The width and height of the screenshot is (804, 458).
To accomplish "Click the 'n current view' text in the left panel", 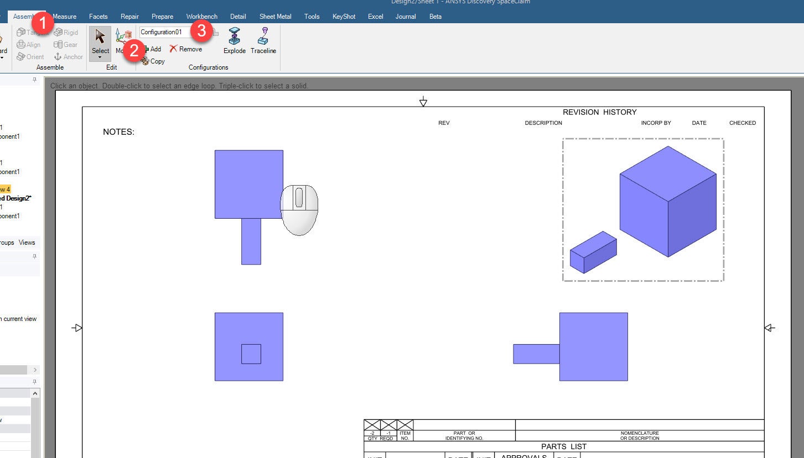I will click(x=18, y=319).
